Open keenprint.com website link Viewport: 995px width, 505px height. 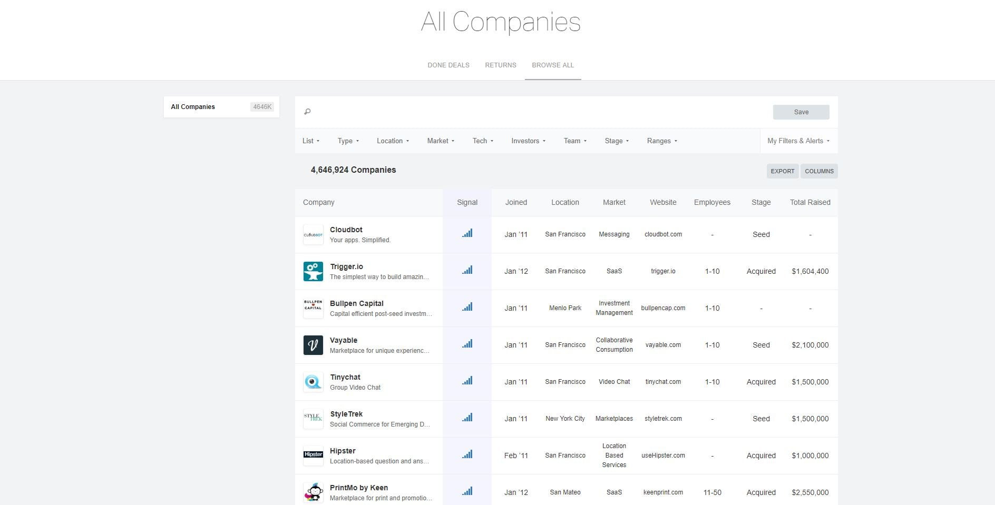[x=663, y=492]
